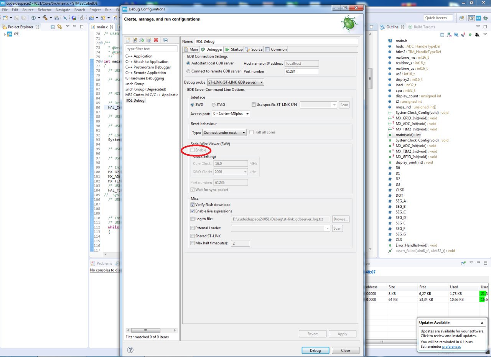Screen dimensions: 491x357
Task: Click the Close button in the dialog
Action: 346,350
